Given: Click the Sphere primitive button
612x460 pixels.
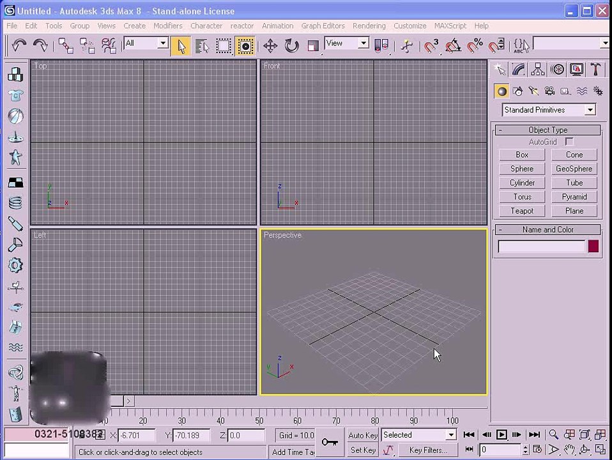Looking at the screenshot, I should (522, 169).
